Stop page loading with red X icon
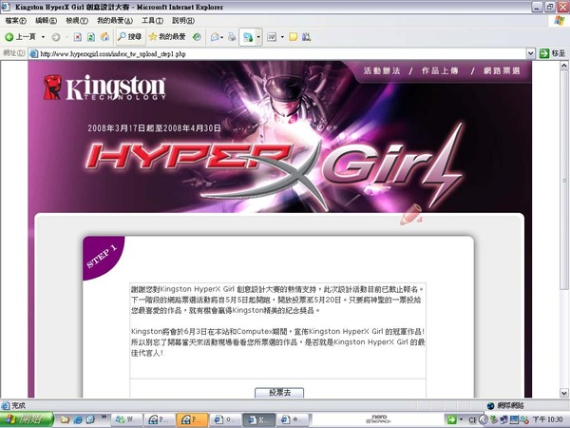 [x=78, y=37]
